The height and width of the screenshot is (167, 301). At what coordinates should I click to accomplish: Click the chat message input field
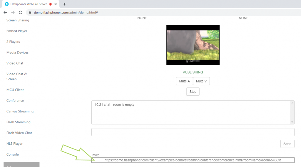pyautogui.click(x=193, y=132)
